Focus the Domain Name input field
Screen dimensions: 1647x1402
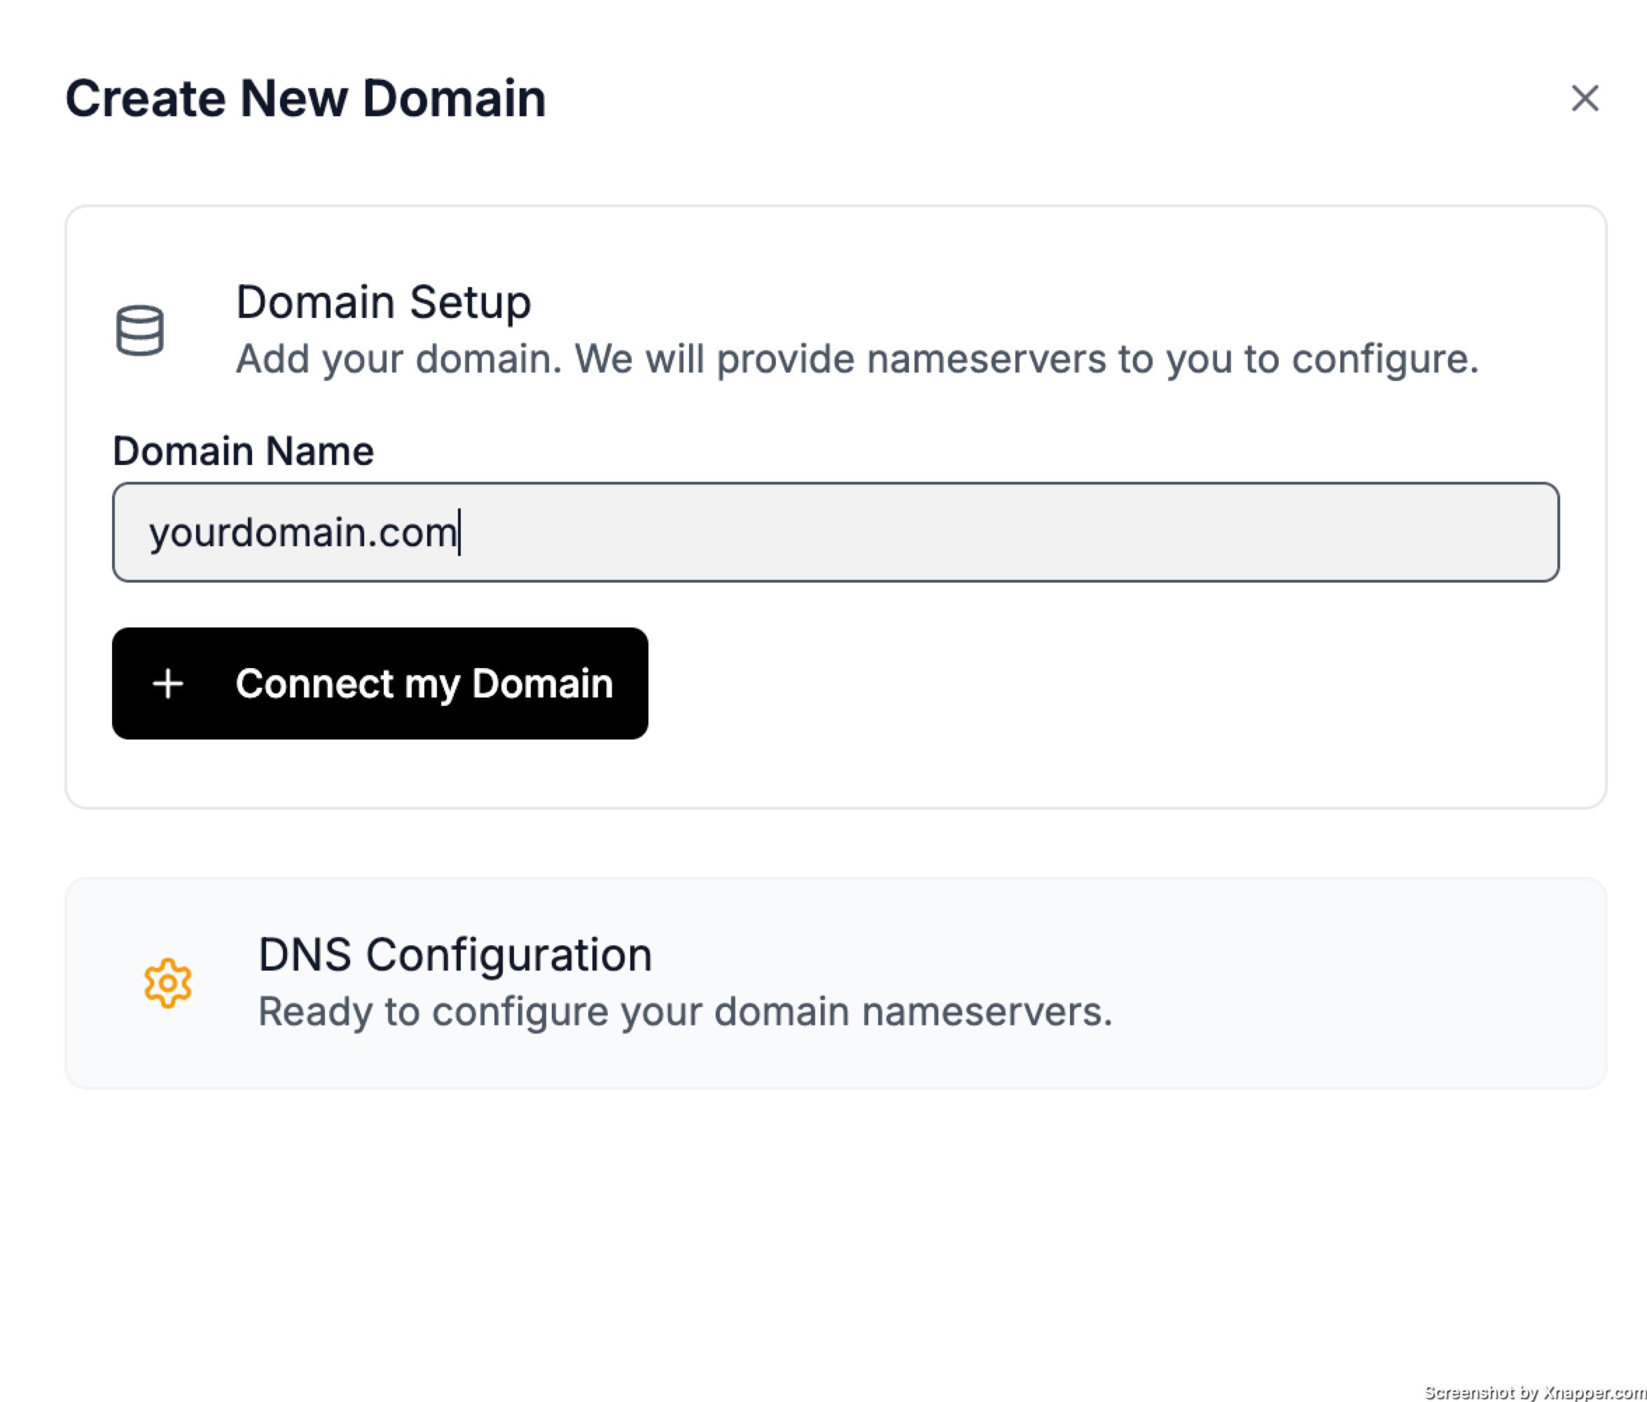(835, 532)
